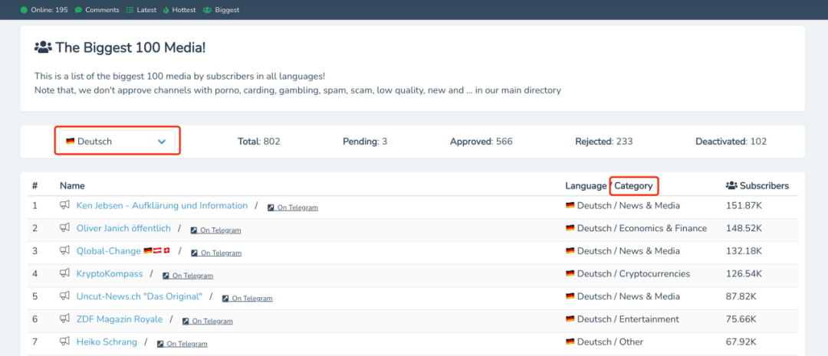Click the chevron arrow in language selector
The image size is (828, 356).
point(162,142)
